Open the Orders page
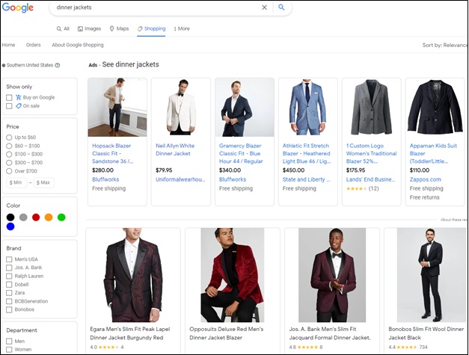This screenshot has width=469, height=355. point(33,45)
